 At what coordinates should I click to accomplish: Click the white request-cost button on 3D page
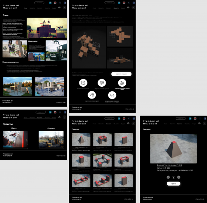coord(121,74)
